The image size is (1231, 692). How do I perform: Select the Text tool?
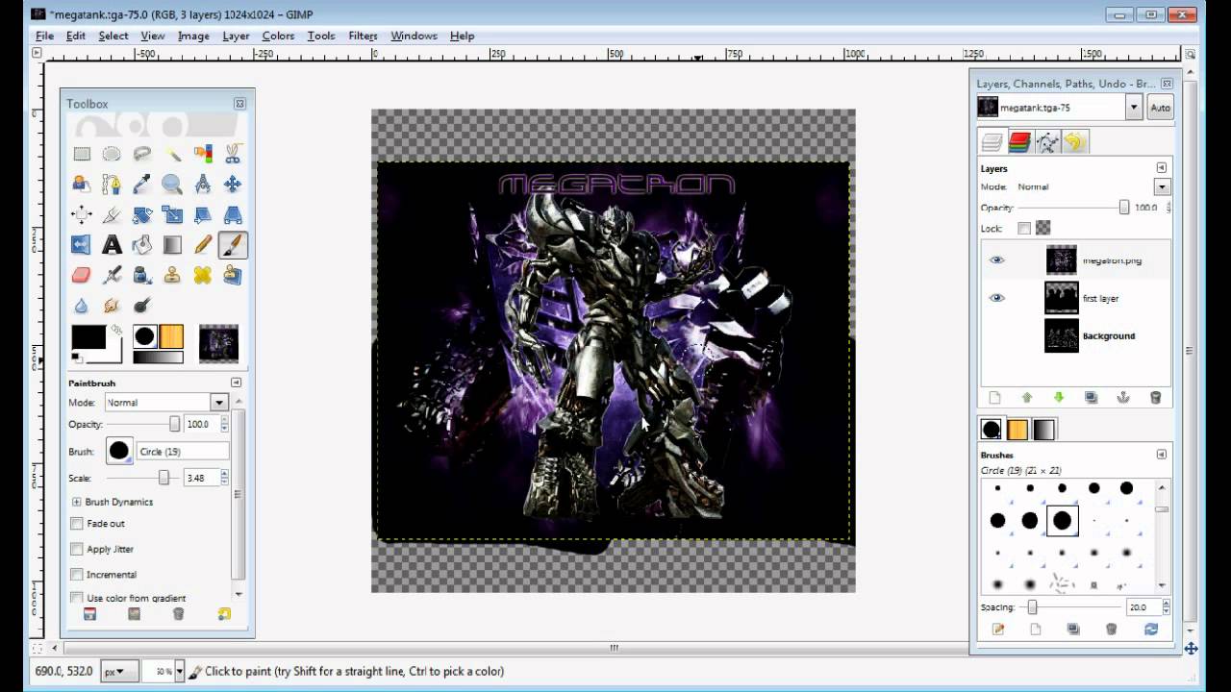[112, 245]
